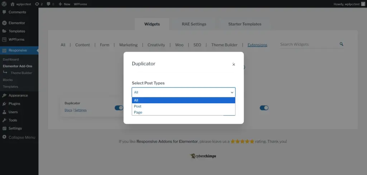This screenshot has height=175, width=367.
Task: Click the Templates folder icon below Elementor
Action: click(4, 31)
